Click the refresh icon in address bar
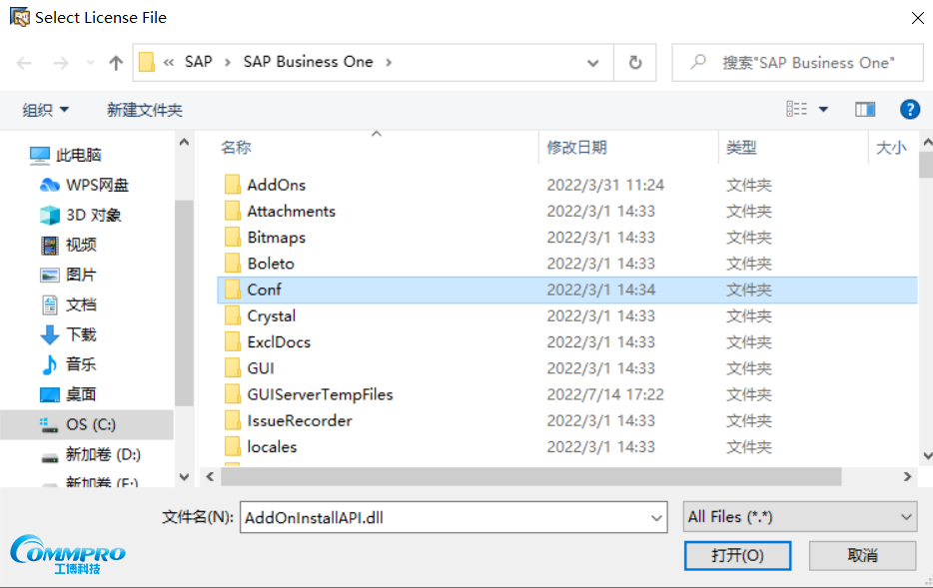 point(635,62)
